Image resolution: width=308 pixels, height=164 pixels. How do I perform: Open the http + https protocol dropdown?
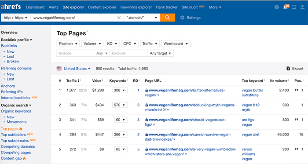(x=16, y=18)
